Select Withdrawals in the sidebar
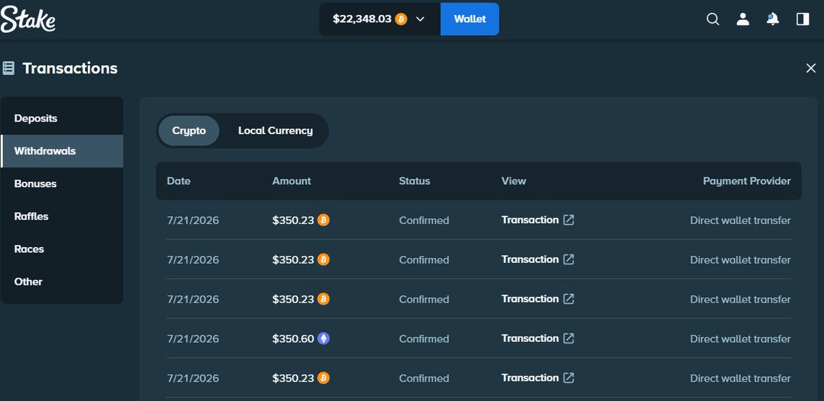The height and width of the screenshot is (401, 824). (x=62, y=151)
